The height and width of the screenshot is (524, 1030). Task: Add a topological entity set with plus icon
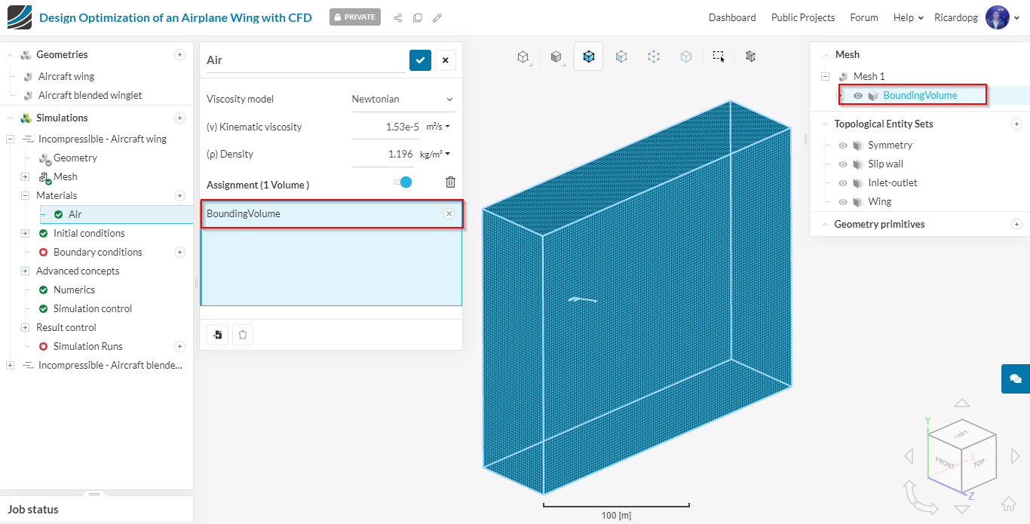pyautogui.click(x=1016, y=124)
